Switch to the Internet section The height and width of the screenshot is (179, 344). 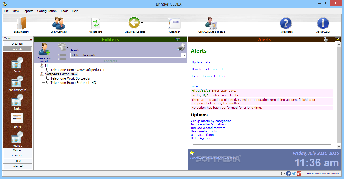18,166
